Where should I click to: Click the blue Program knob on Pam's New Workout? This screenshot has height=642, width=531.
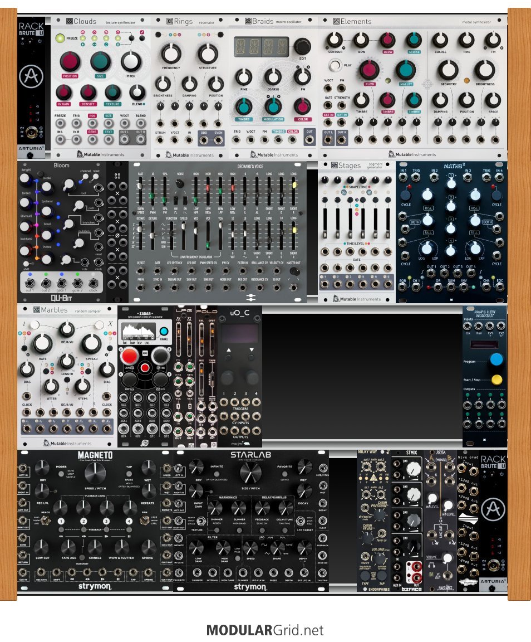[x=496, y=359]
